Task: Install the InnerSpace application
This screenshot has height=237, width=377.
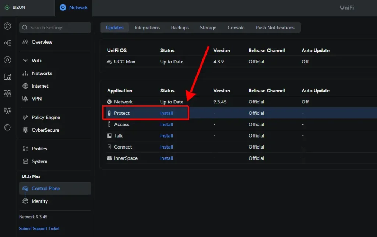Action: [x=166, y=158]
